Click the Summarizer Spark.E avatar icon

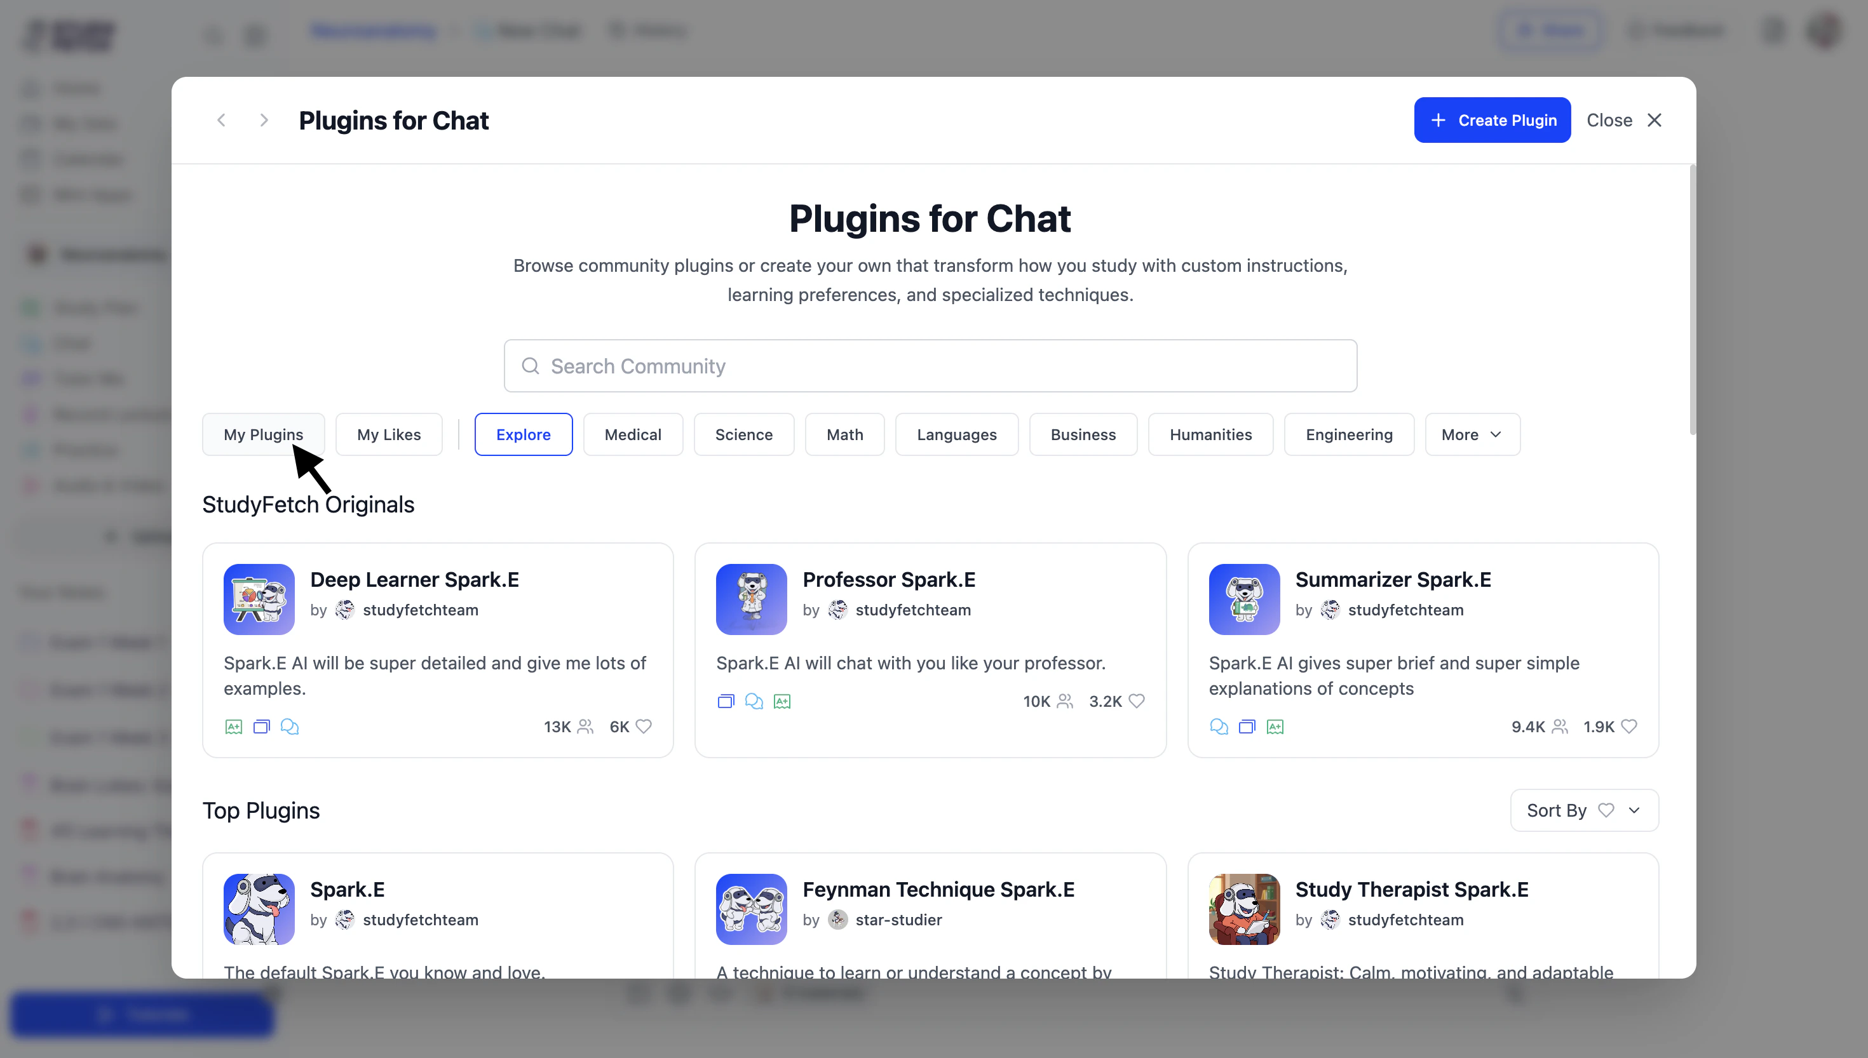pos(1243,599)
